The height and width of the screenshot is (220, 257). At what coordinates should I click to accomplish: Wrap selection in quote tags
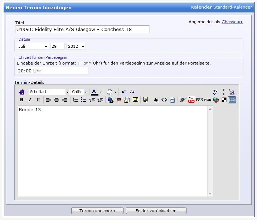145,100
